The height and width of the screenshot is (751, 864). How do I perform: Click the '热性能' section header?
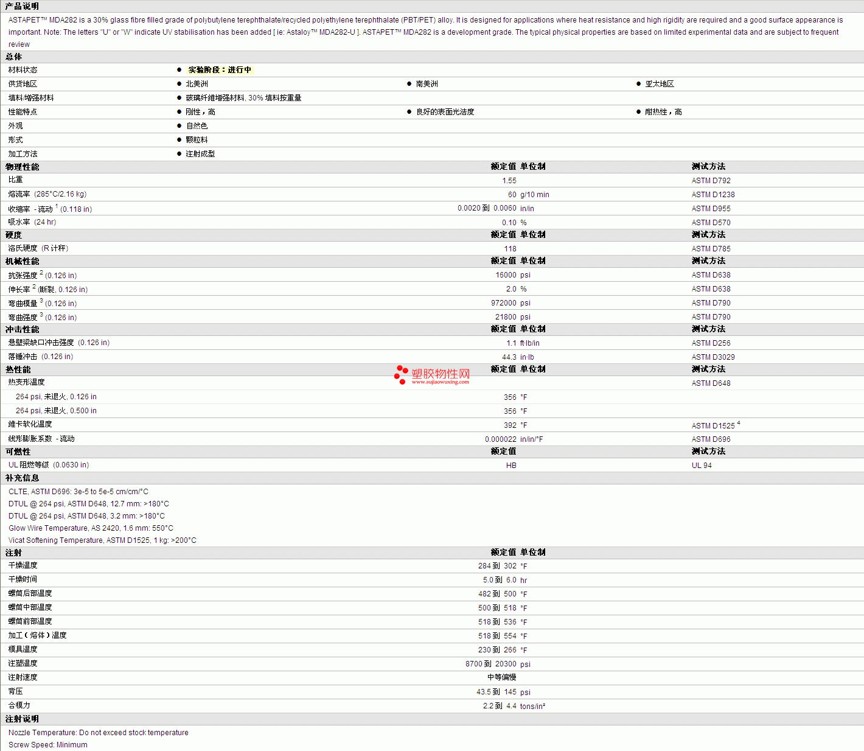tap(18, 369)
